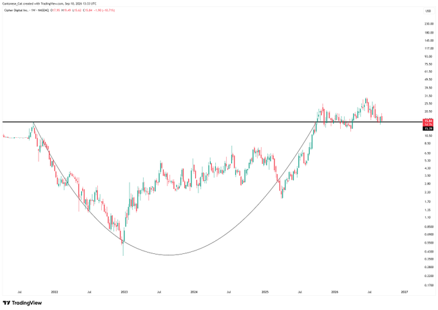Click the 1.70 price axis label
Image resolution: width=438 pixels, height=310 pixels.
coord(428,202)
